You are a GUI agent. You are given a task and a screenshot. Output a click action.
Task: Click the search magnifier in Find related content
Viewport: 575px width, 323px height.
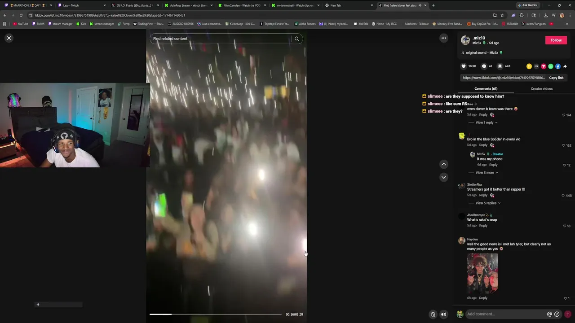click(296, 39)
